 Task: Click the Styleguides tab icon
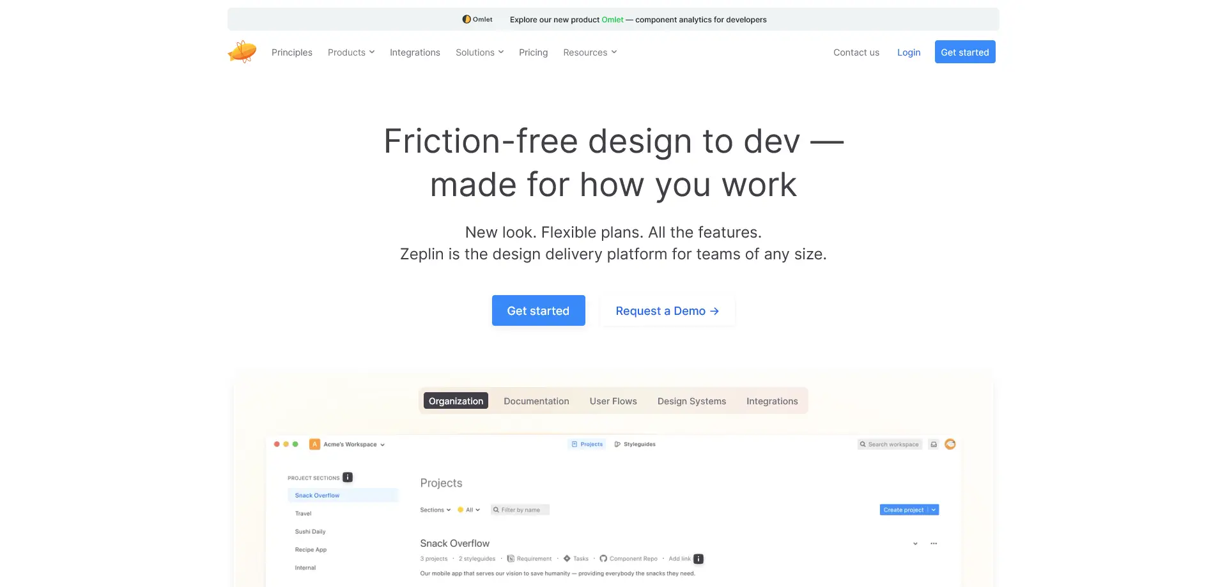(617, 445)
